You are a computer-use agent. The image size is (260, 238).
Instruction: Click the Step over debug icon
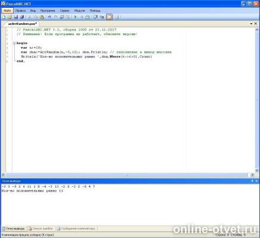coord(95,17)
